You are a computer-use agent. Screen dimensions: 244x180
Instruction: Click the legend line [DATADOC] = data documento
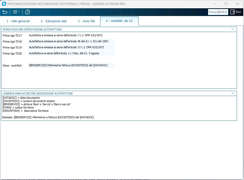tap(21, 98)
